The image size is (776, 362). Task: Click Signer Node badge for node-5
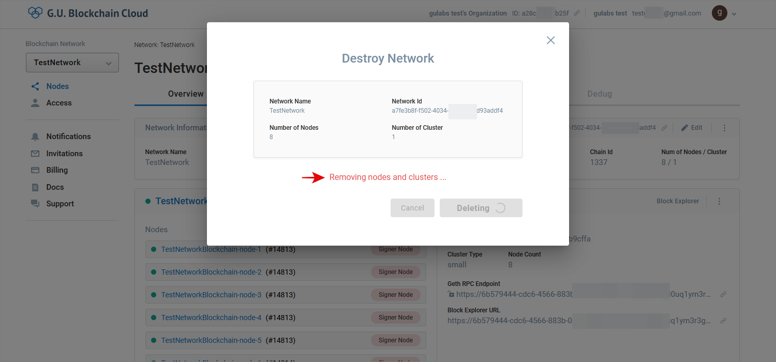396,340
